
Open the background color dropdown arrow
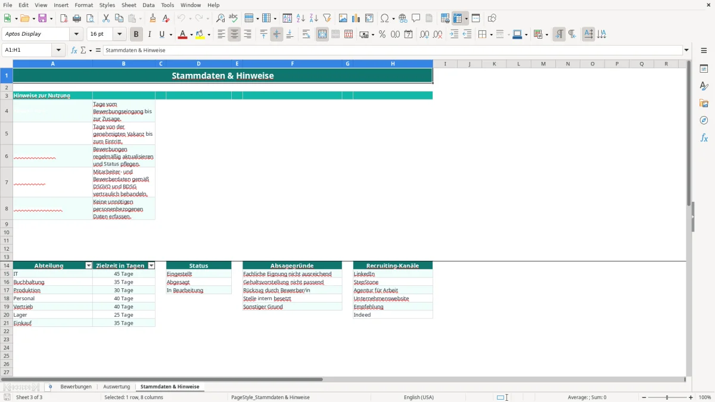click(209, 35)
